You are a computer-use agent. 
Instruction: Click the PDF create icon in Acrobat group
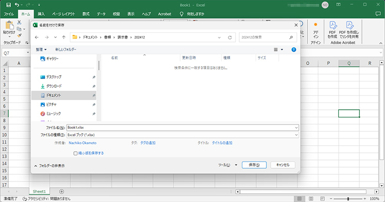(333, 25)
